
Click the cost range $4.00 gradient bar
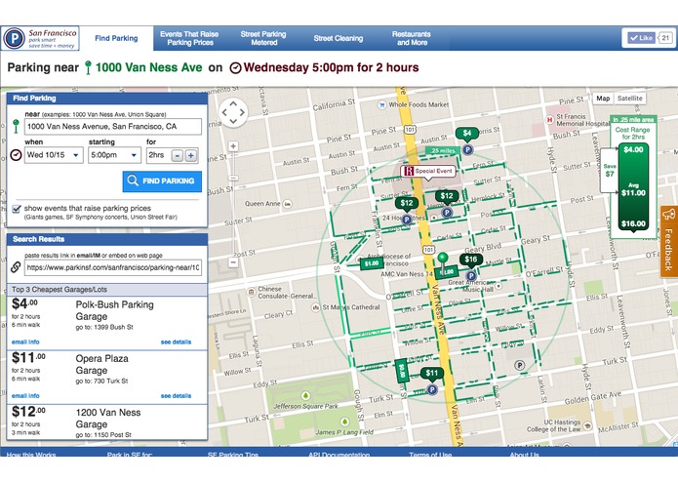tap(633, 186)
